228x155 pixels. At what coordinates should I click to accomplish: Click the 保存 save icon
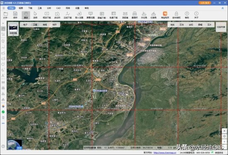tap(15, 15)
